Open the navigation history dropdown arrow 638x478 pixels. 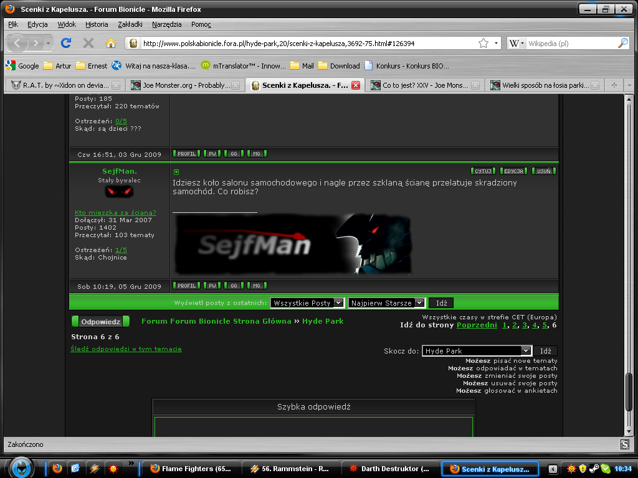[48, 43]
